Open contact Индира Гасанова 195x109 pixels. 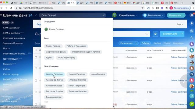[77, 74]
